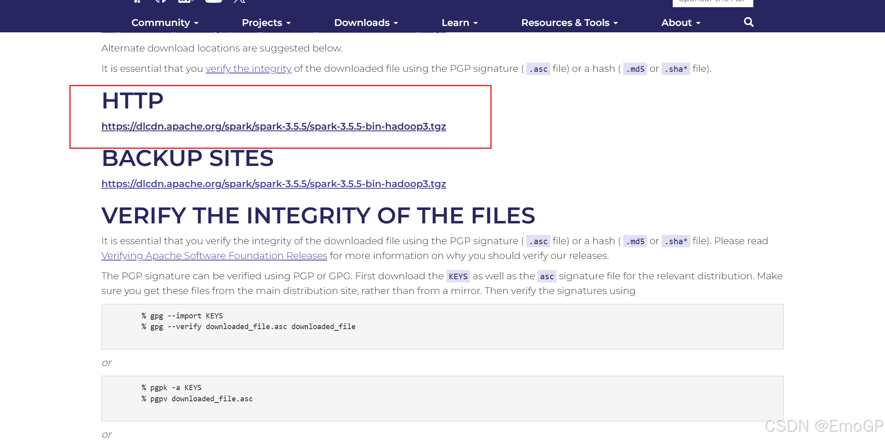Open the X (Twitter) social icon
This screenshot has height=440, width=885.
pos(240,1)
